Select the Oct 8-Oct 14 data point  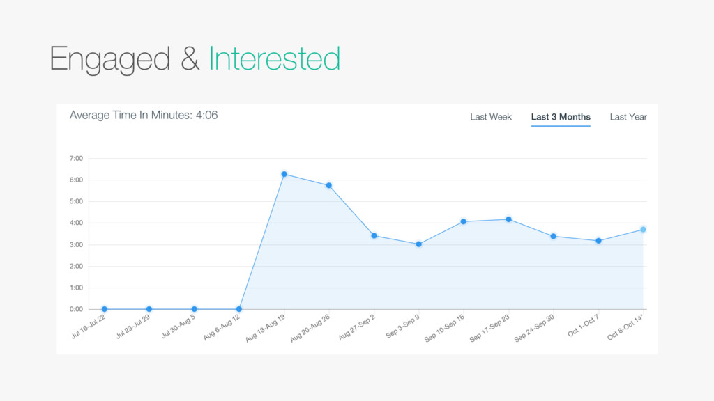pyautogui.click(x=643, y=229)
